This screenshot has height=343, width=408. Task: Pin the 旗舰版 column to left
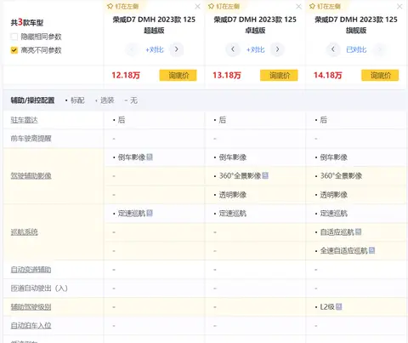pos(325,6)
